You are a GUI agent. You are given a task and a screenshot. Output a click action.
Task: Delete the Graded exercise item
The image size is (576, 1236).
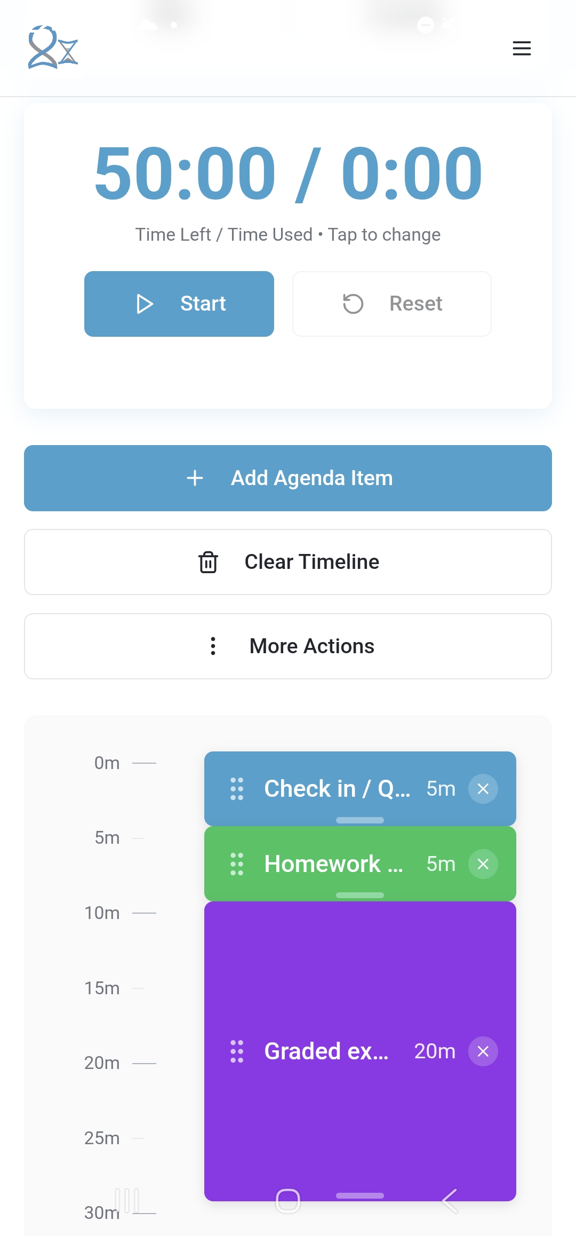point(483,1051)
